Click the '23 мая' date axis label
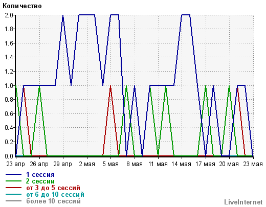266x207 pixels. click(x=253, y=164)
